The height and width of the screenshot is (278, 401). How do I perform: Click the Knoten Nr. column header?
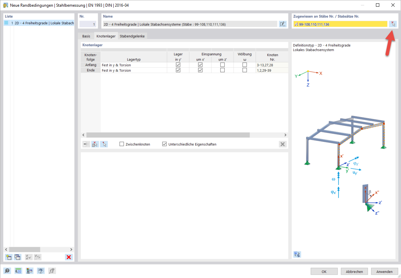(272, 57)
